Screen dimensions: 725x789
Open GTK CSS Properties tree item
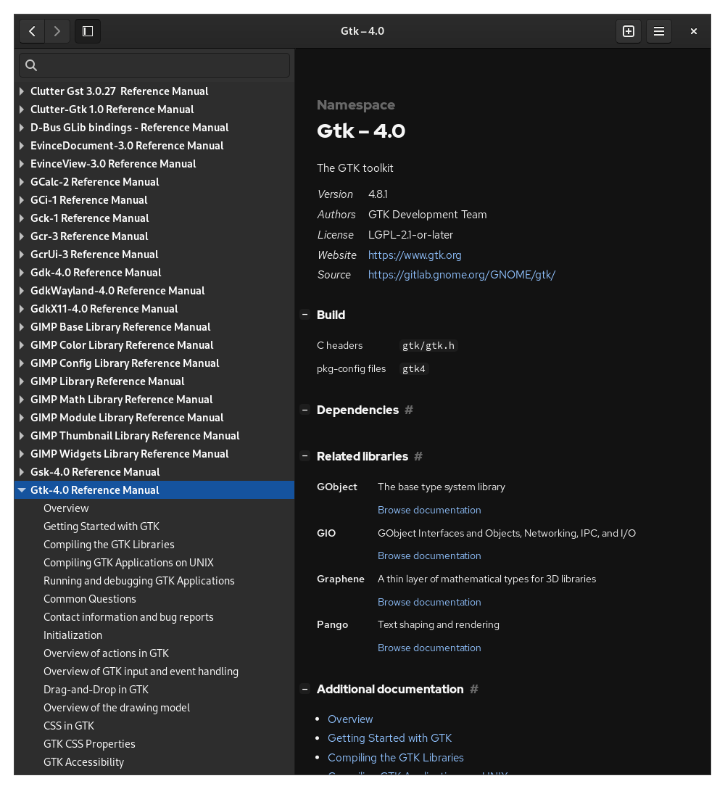tap(154, 743)
